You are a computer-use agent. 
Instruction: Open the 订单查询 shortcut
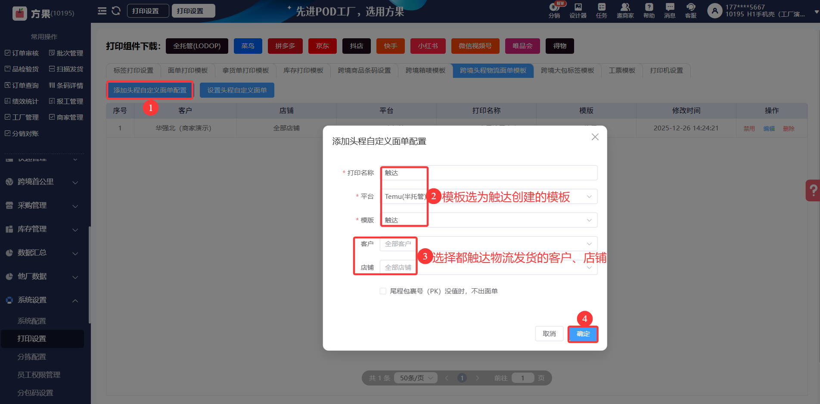(x=22, y=85)
